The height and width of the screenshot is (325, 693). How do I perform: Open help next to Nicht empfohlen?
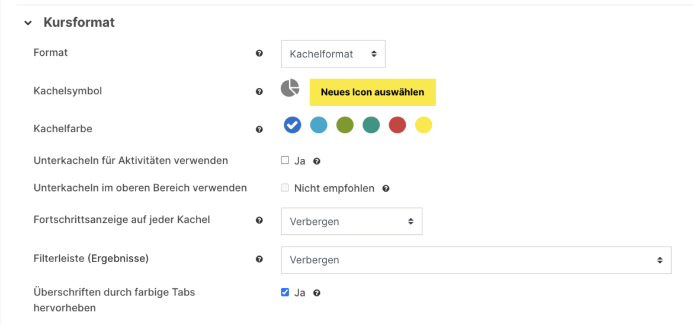coord(386,189)
